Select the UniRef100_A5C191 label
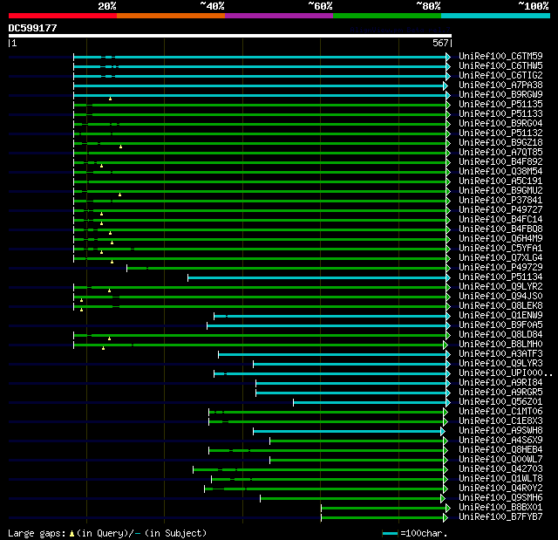Screen dimensions: 558x540 click(x=500, y=181)
